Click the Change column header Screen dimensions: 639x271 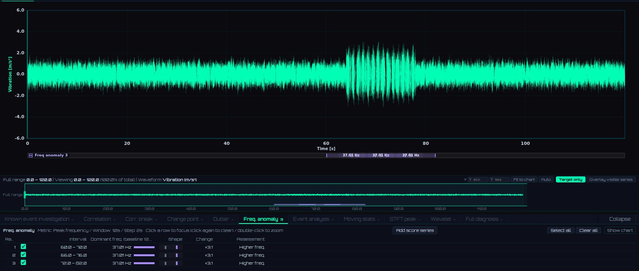pos(204,239)
